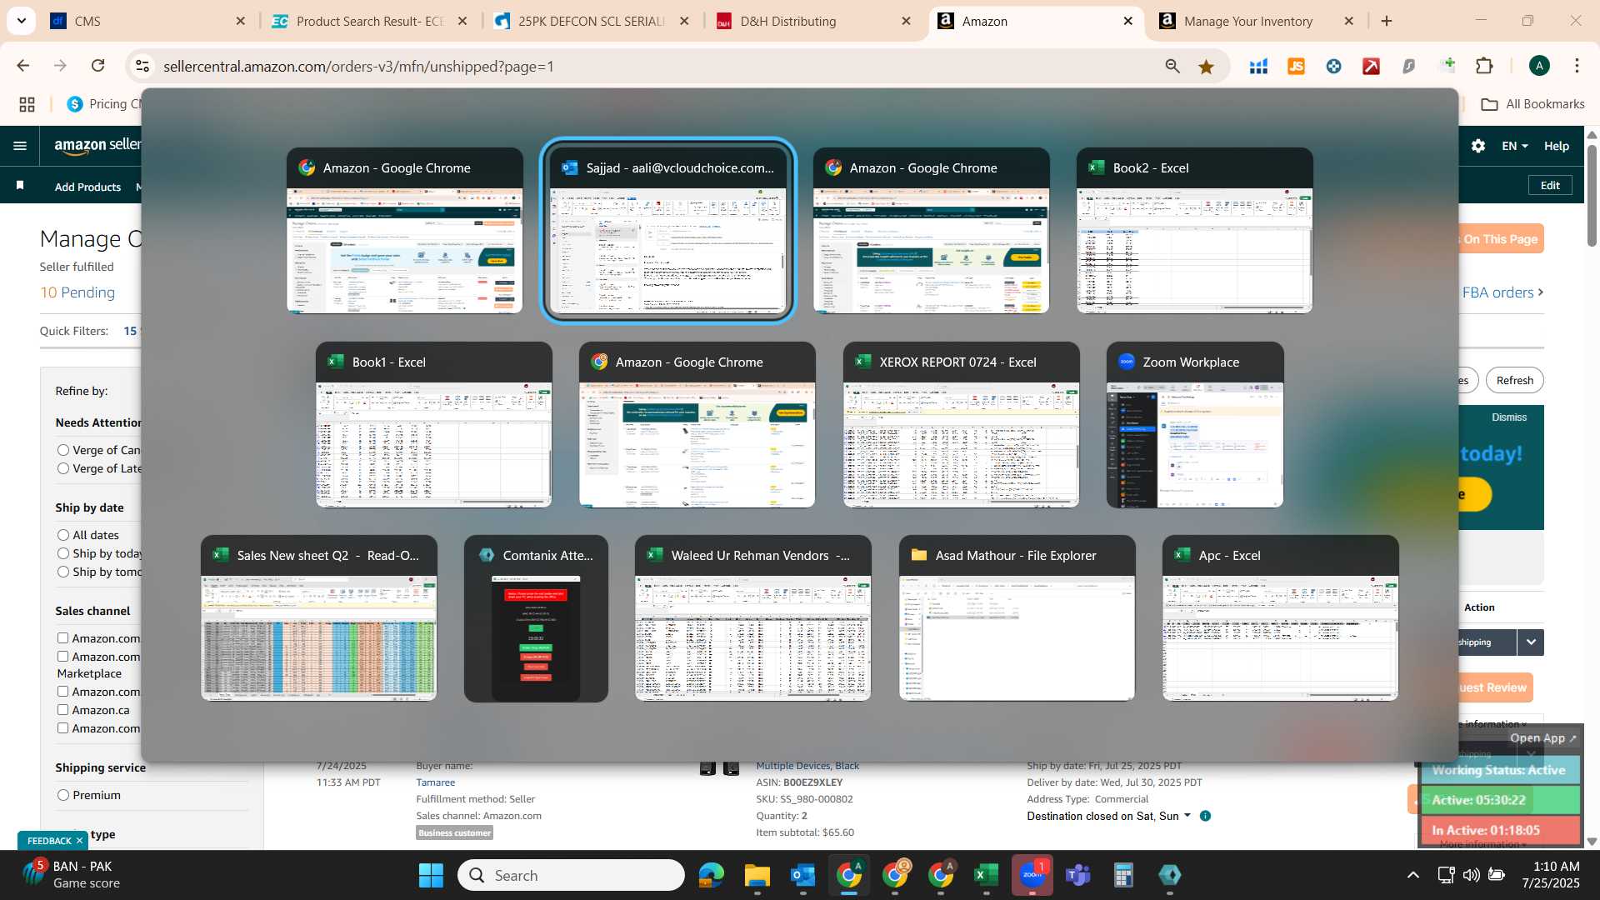
Task: Select Verge of Cancellation radio option
Action: [x=63, y=450]
